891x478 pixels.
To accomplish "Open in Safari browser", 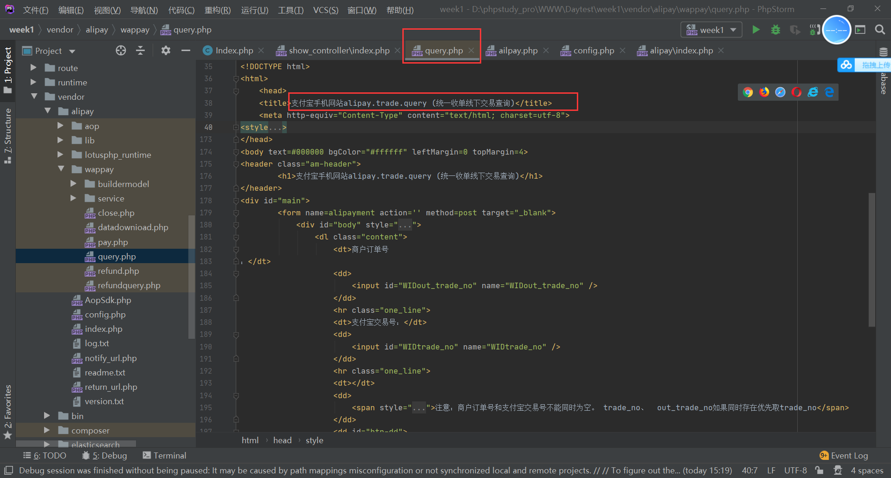I will coord(781,92).
